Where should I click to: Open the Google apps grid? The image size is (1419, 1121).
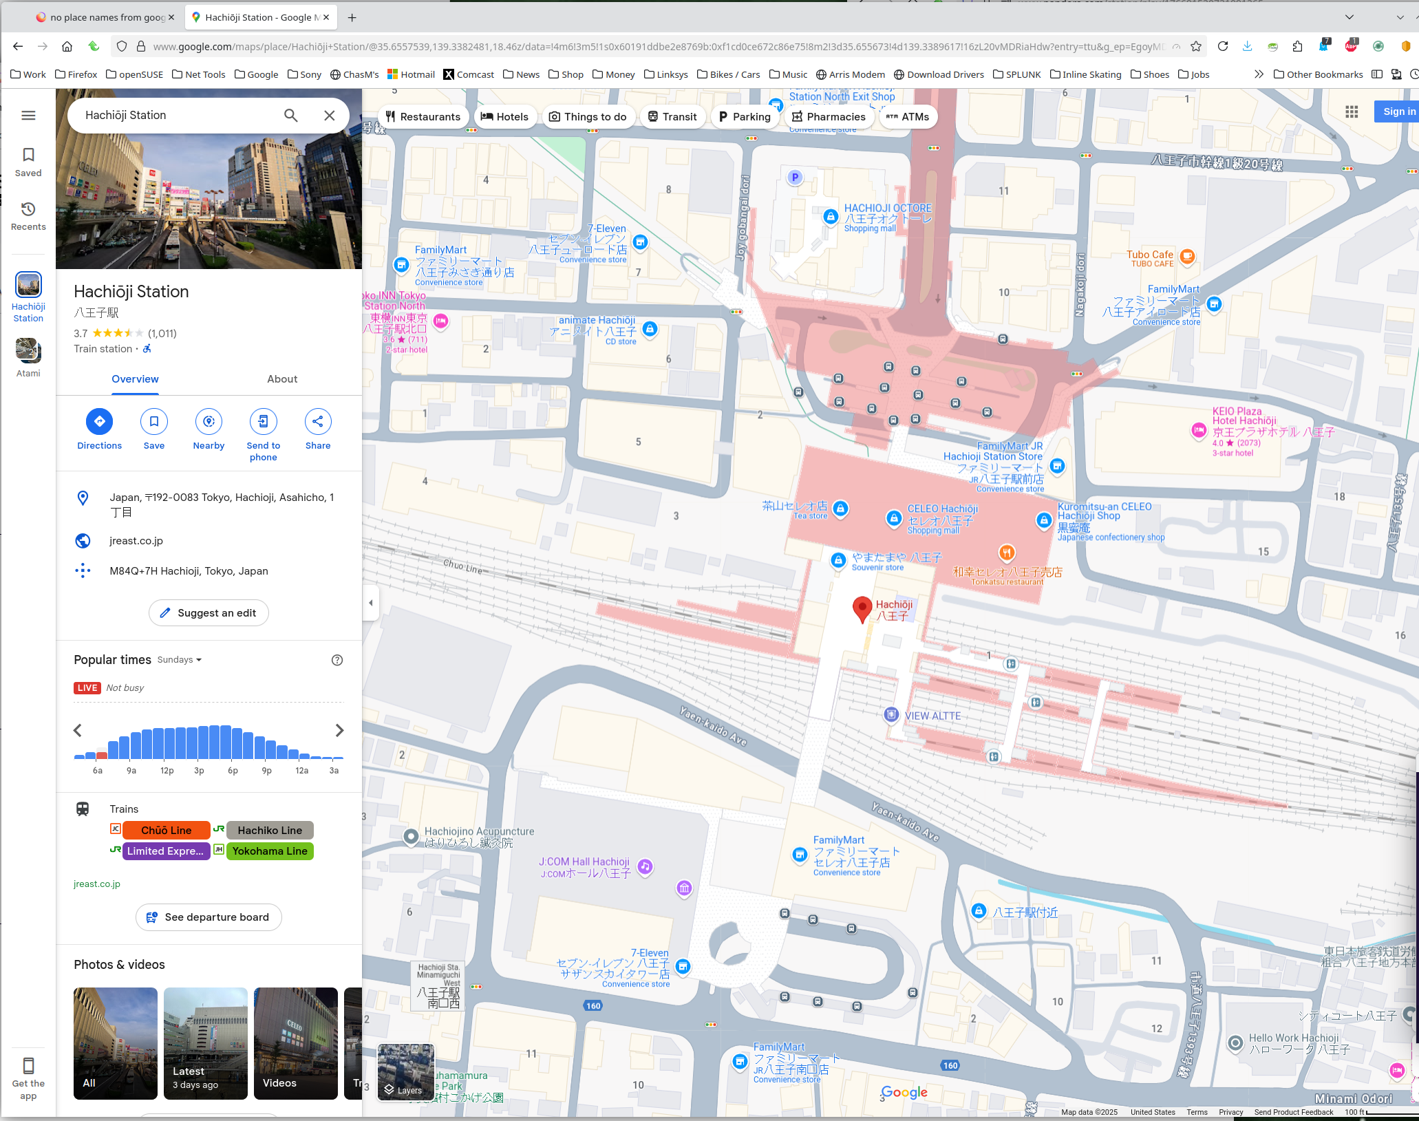tap(1352, 111)
